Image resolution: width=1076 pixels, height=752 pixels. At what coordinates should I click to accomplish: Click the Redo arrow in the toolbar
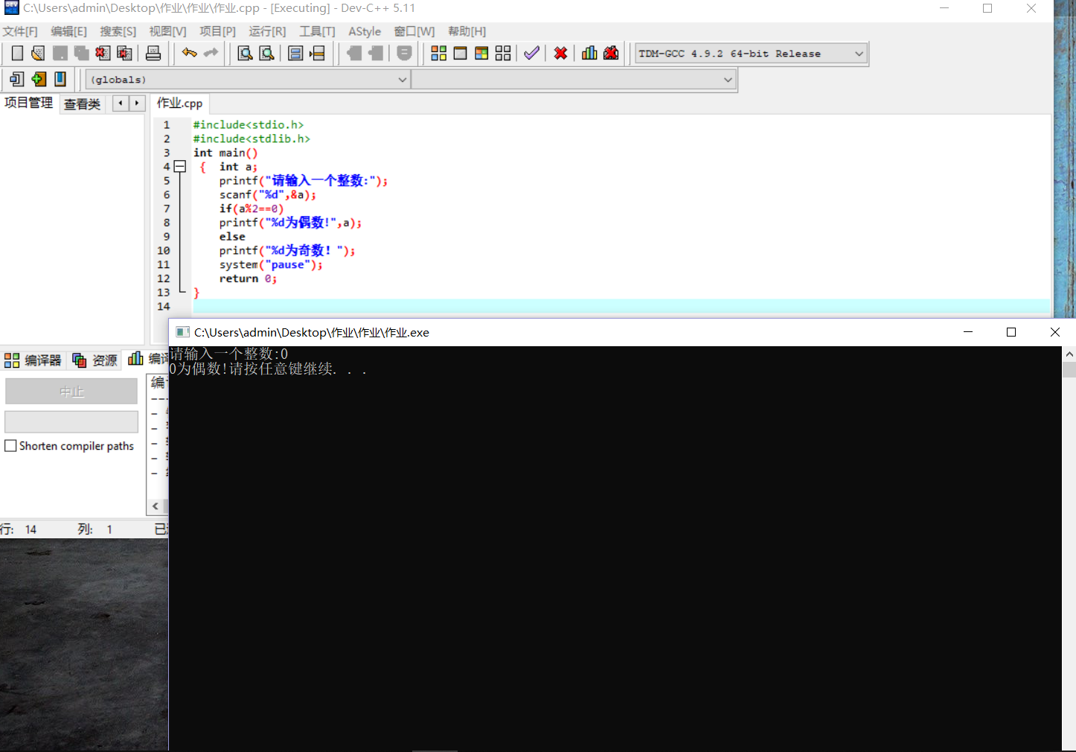(211, 54)
